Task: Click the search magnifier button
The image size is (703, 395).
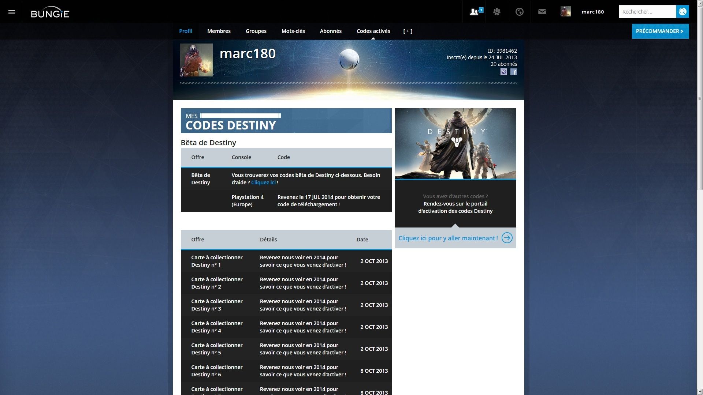Action: (x=682, y=12)
